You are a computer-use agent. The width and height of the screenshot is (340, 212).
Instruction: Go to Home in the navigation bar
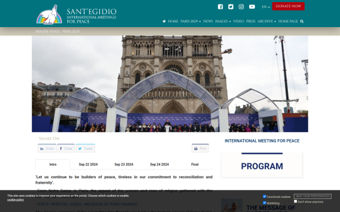point(173,21)
